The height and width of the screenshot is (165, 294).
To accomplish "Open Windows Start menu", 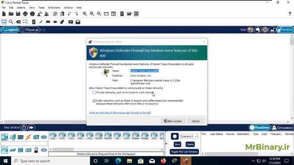I will point(6,161).
